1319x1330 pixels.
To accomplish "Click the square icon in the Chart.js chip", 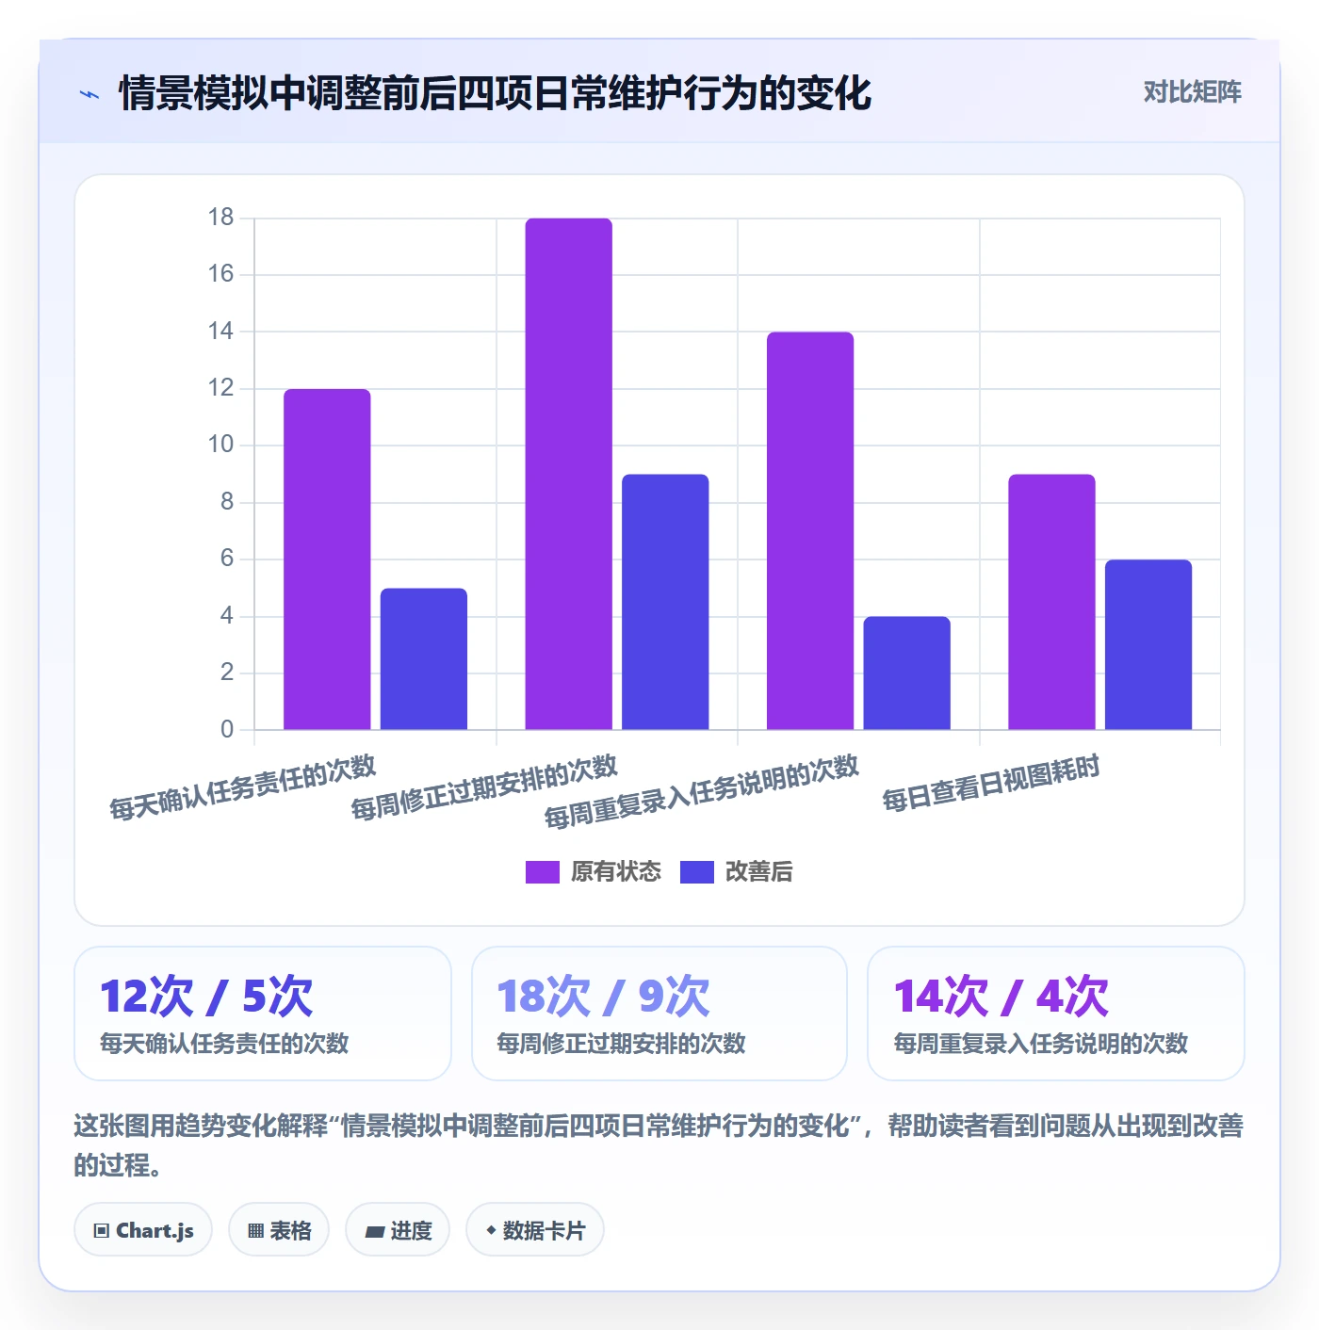I will 102,1230.
